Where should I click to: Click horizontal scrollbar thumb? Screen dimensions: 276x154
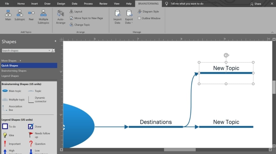click(x=180, y=150)
